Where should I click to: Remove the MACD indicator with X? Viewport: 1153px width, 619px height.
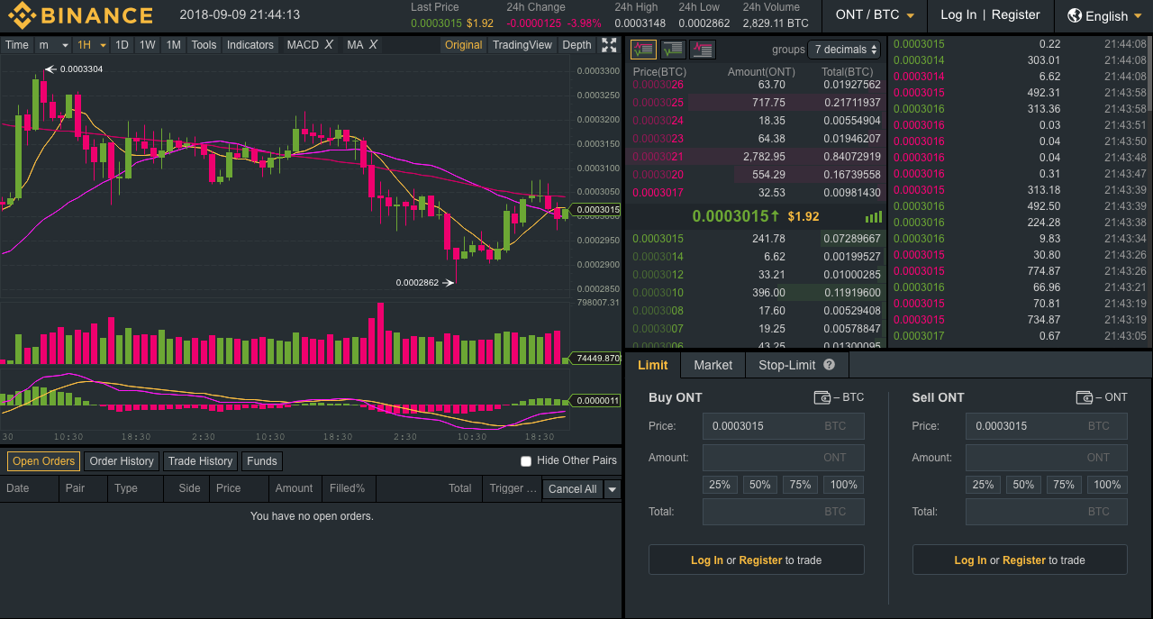(329, 45)
